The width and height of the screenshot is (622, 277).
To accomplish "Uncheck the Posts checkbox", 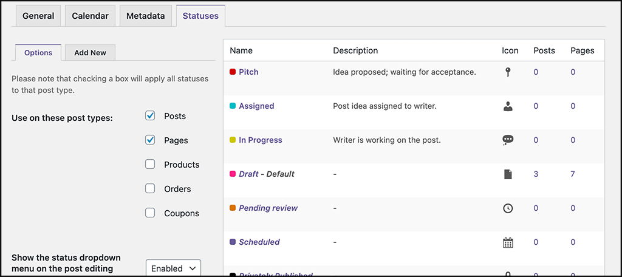I will click(150, 116).
